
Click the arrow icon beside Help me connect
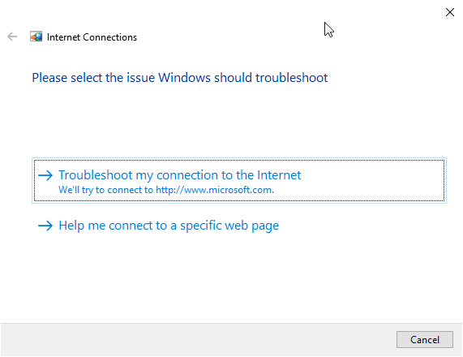tap(45, 226)
